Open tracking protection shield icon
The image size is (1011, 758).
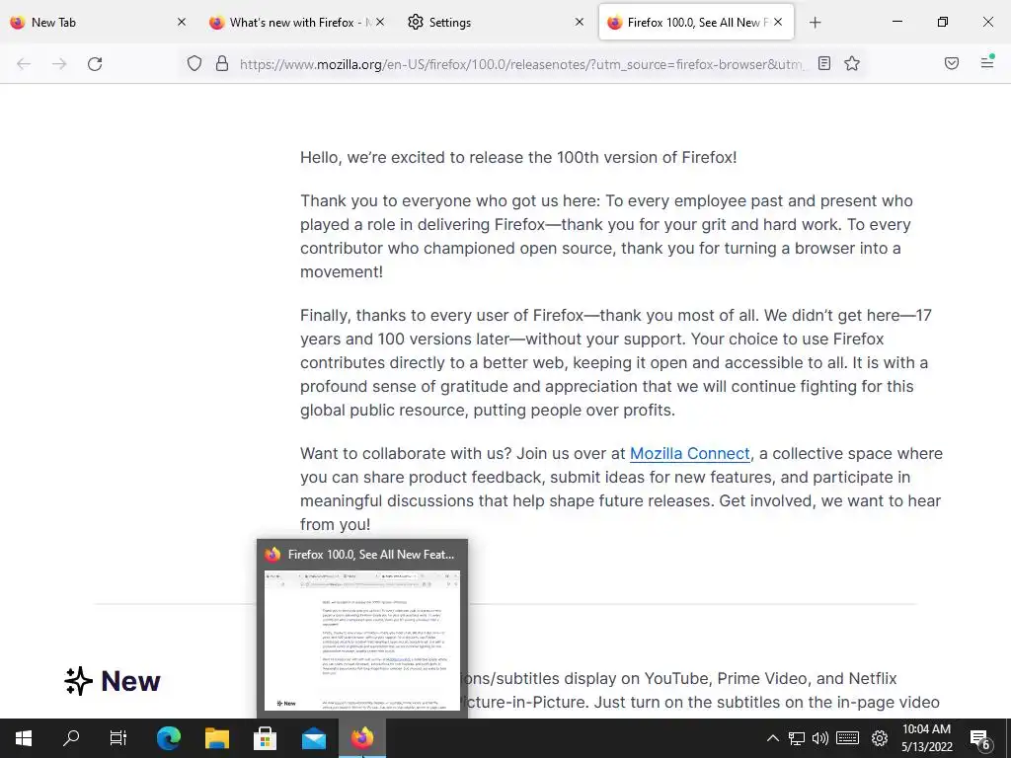(x=194, y=63)
